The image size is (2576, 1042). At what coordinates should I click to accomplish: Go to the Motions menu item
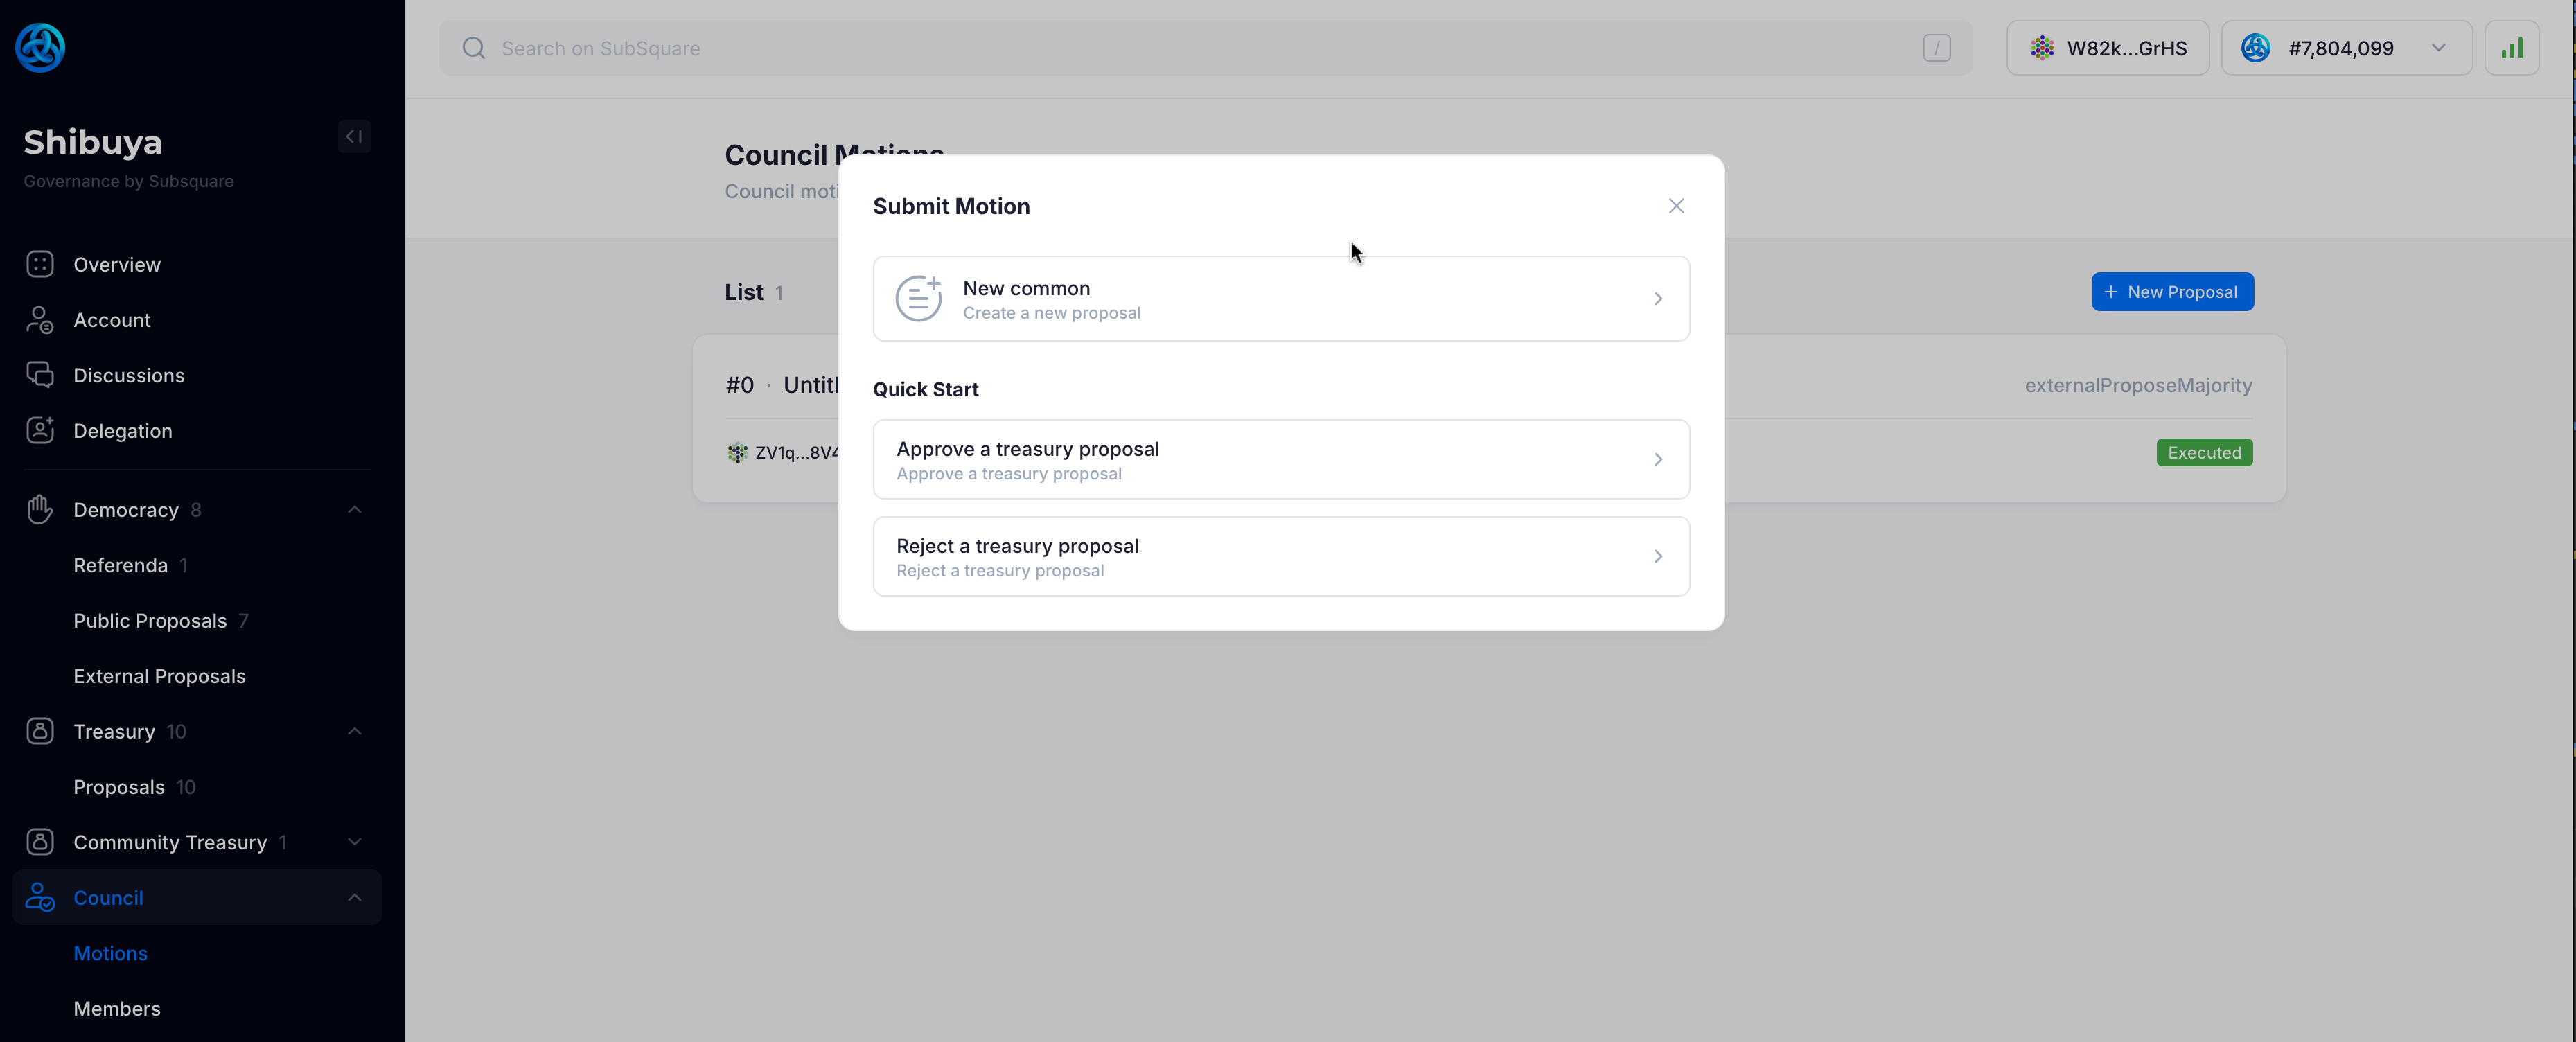click(110, 953)
